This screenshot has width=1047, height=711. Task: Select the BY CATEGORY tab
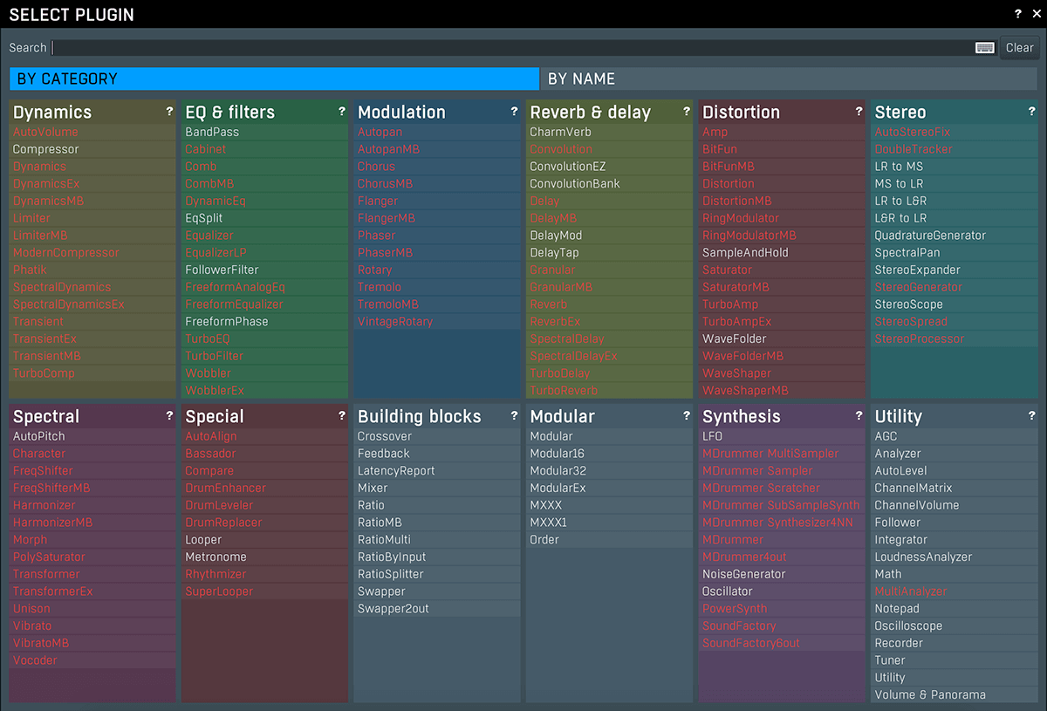[274, 79]
